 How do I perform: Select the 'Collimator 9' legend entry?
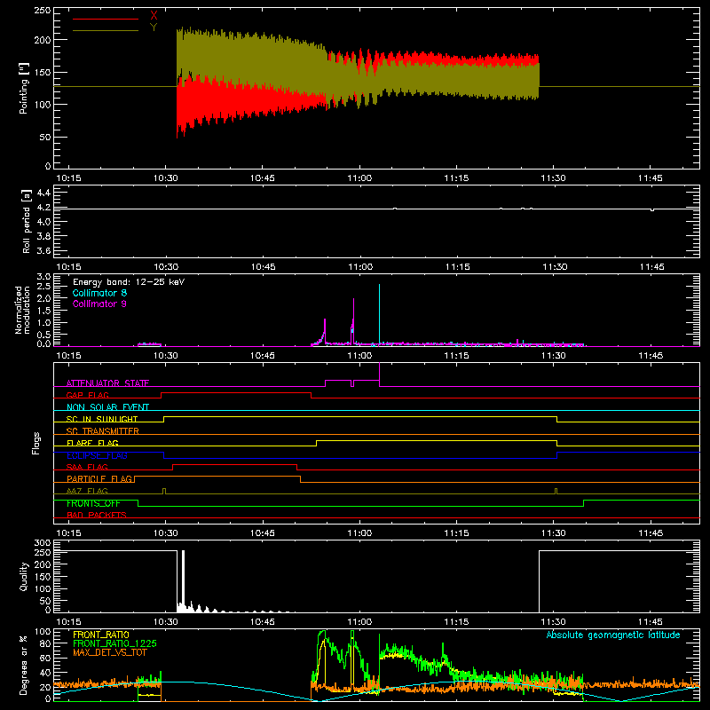[x=99, y=304]
